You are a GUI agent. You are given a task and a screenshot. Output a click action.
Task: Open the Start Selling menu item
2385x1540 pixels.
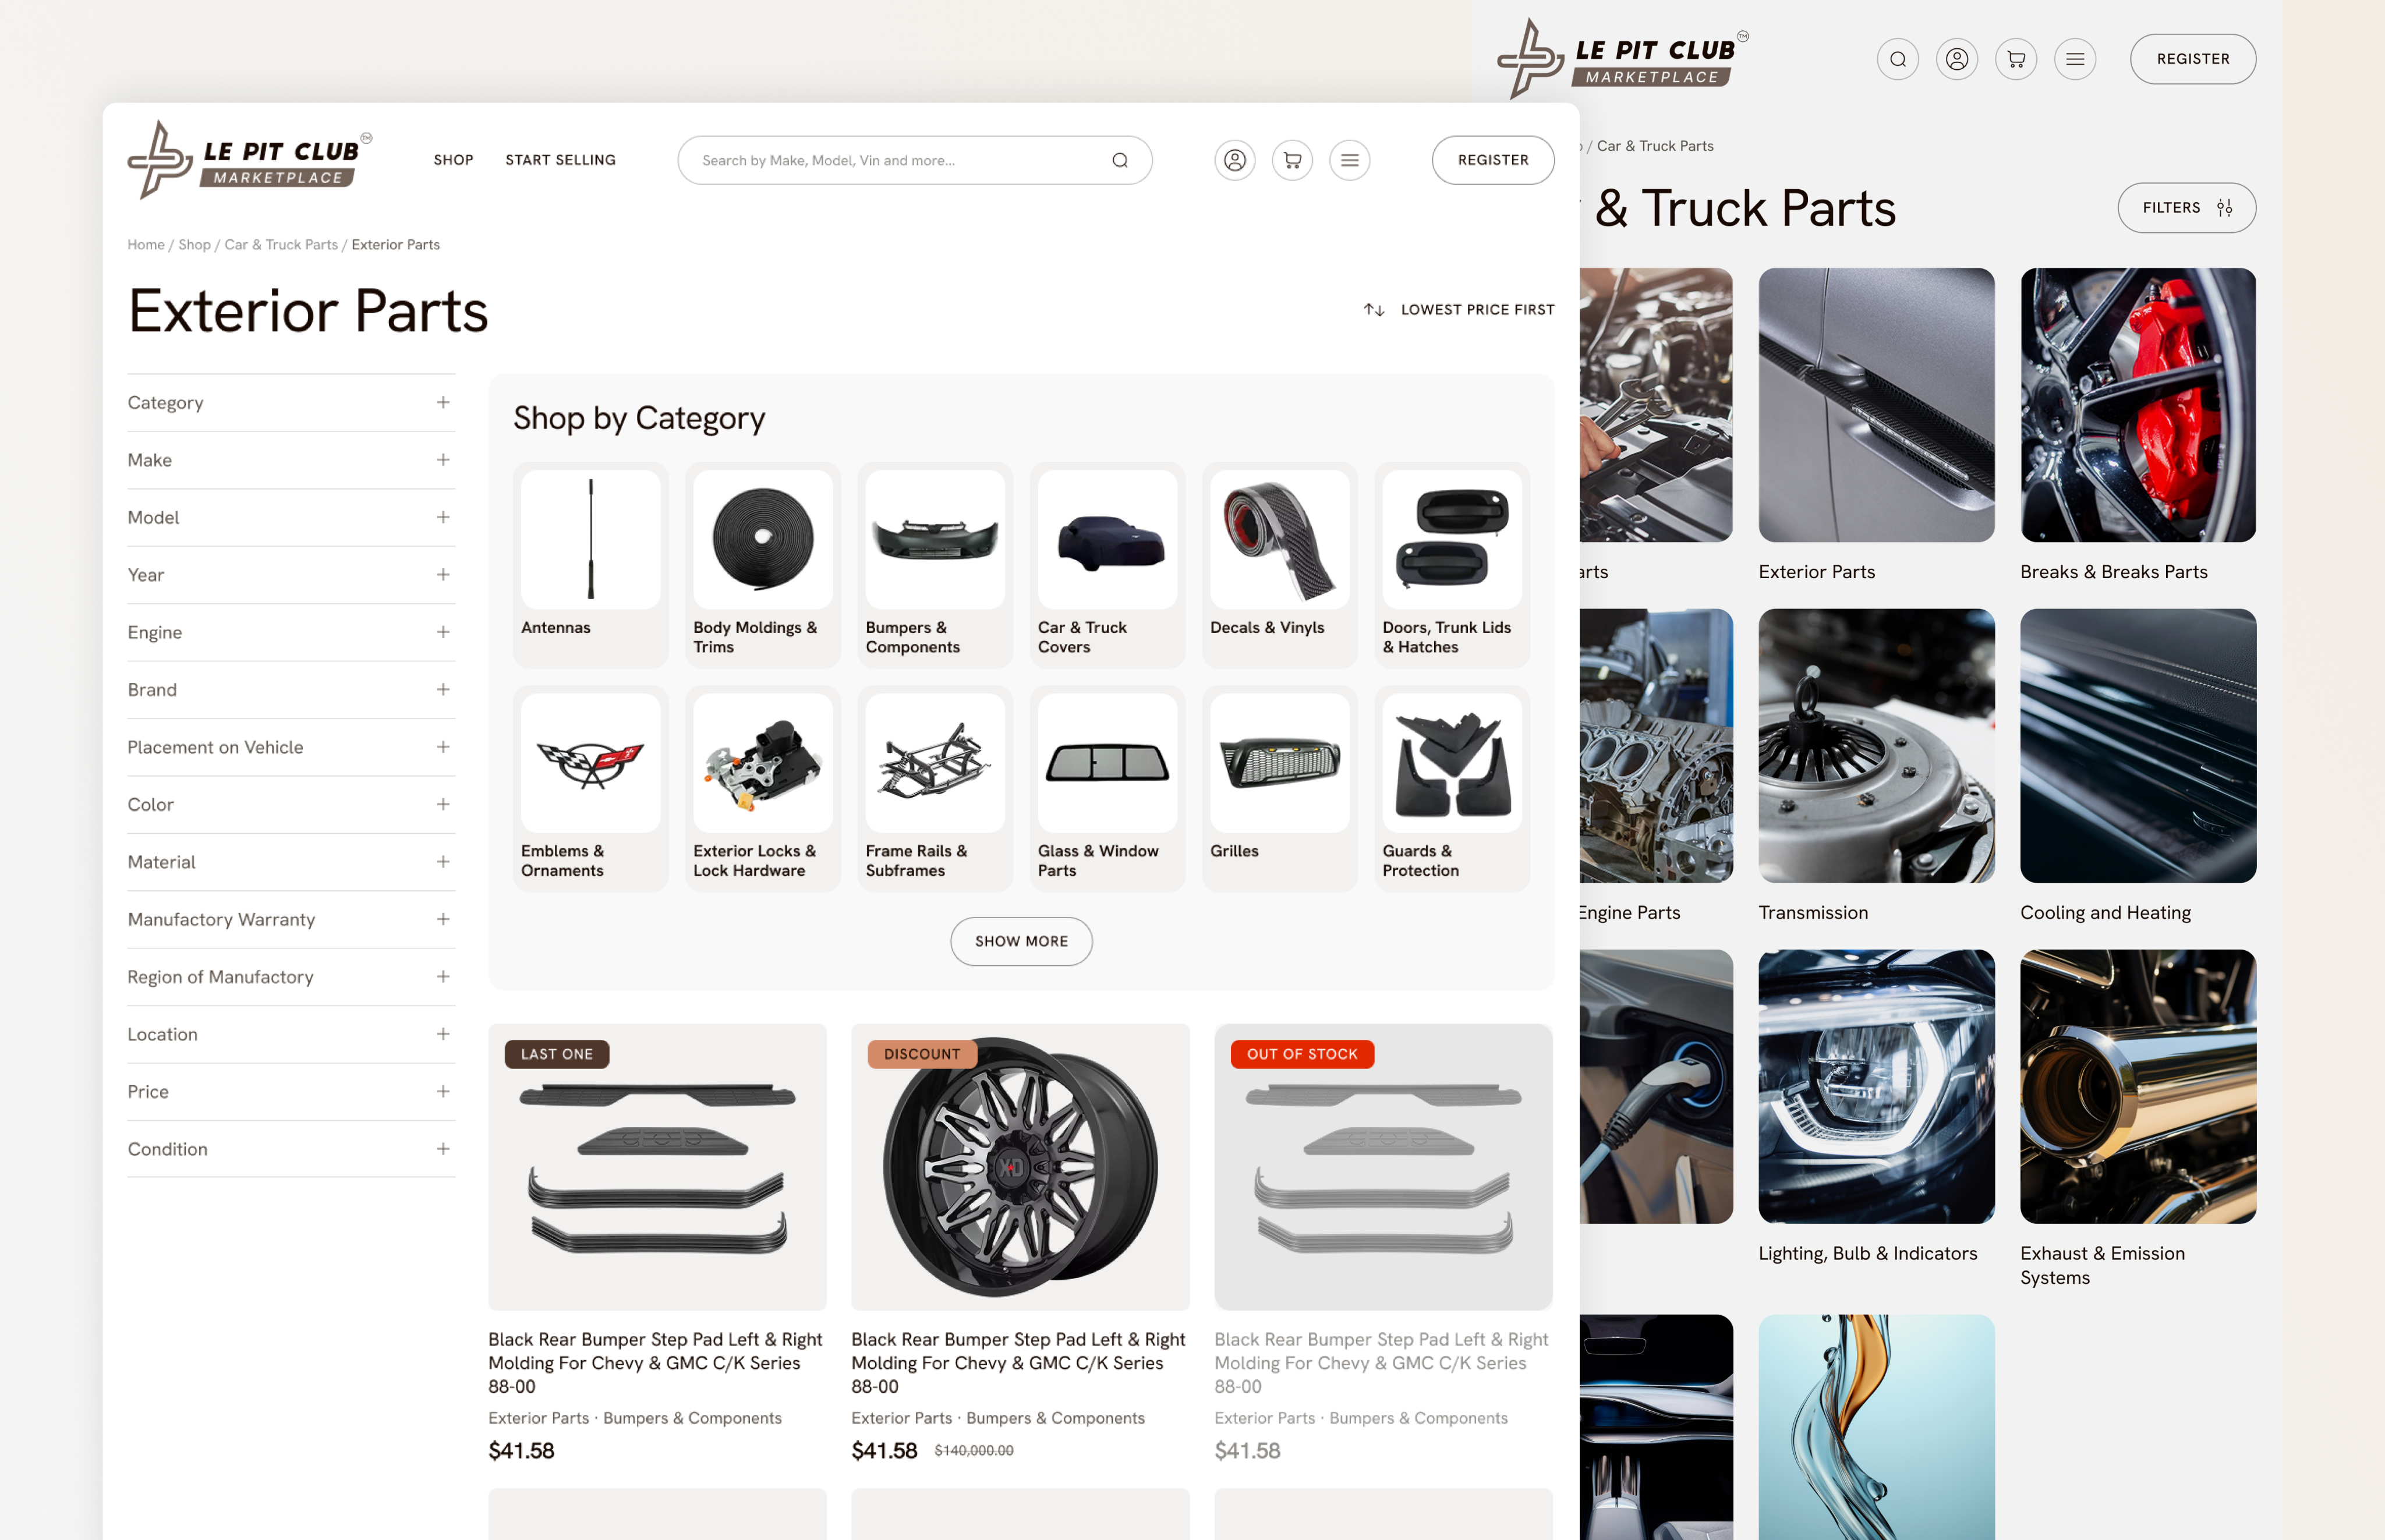[x=560, y=160]
